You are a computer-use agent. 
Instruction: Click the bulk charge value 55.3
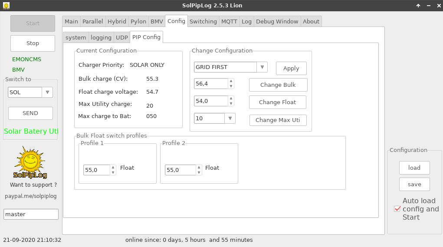[x=152, y=79]
